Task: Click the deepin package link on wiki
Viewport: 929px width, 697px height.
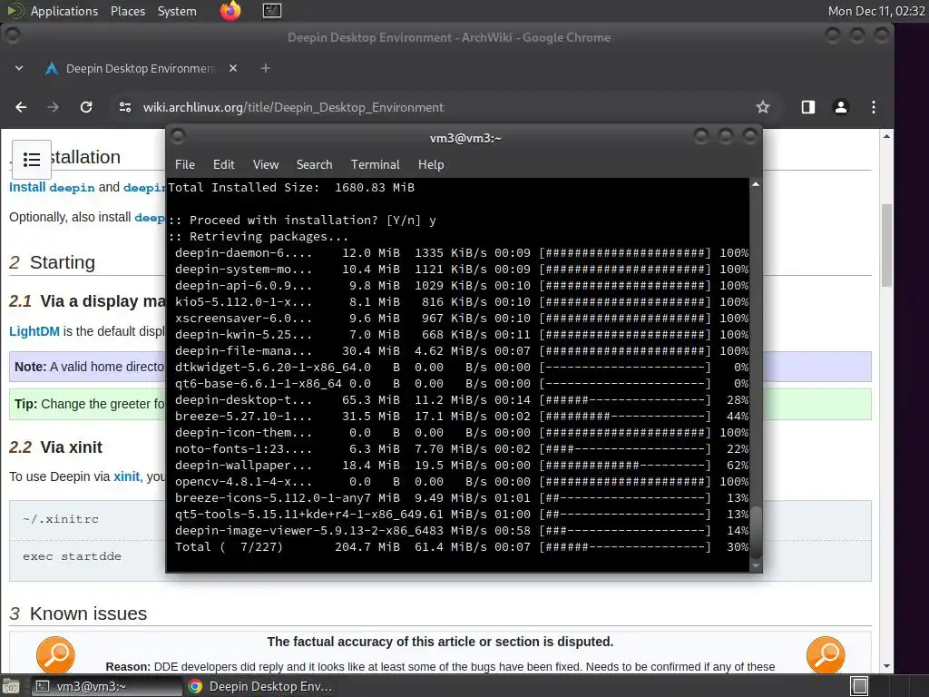Action: click(x=72, y=187)
